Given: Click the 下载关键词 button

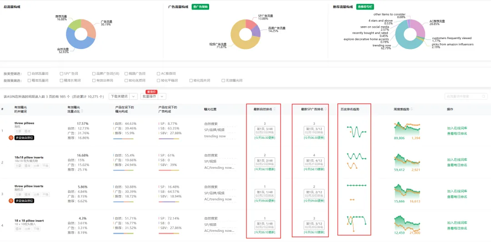Looking at the screenshot, I should [x=120, y=97].
